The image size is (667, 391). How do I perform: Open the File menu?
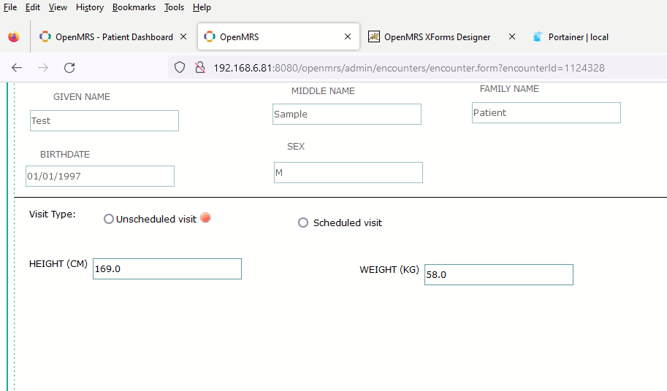point(10,7)
